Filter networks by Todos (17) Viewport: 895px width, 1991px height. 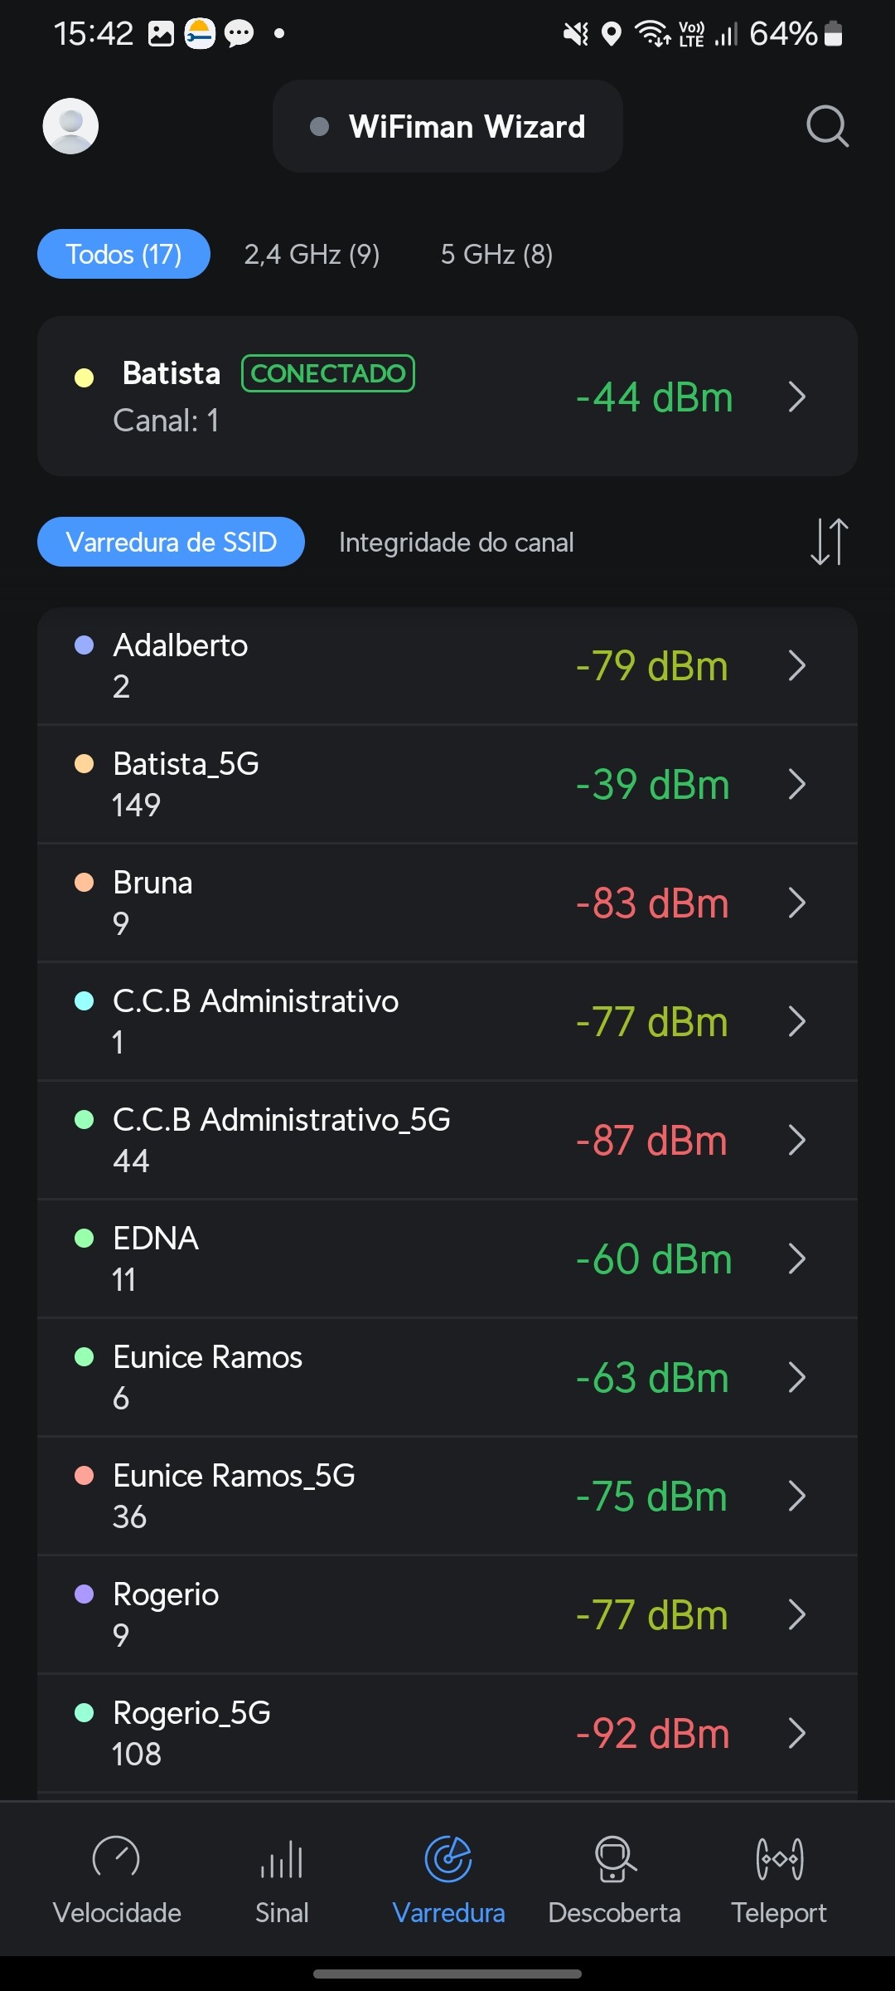123,254
